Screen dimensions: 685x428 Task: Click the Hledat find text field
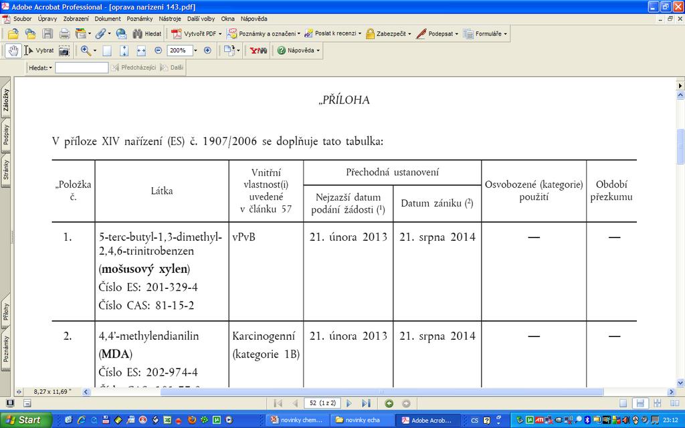[x=82, y=68]
